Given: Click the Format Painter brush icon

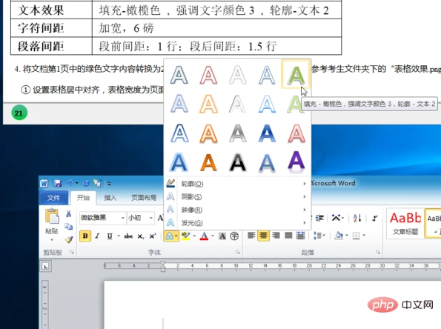Looking at the screenshot, I should 69,239.
